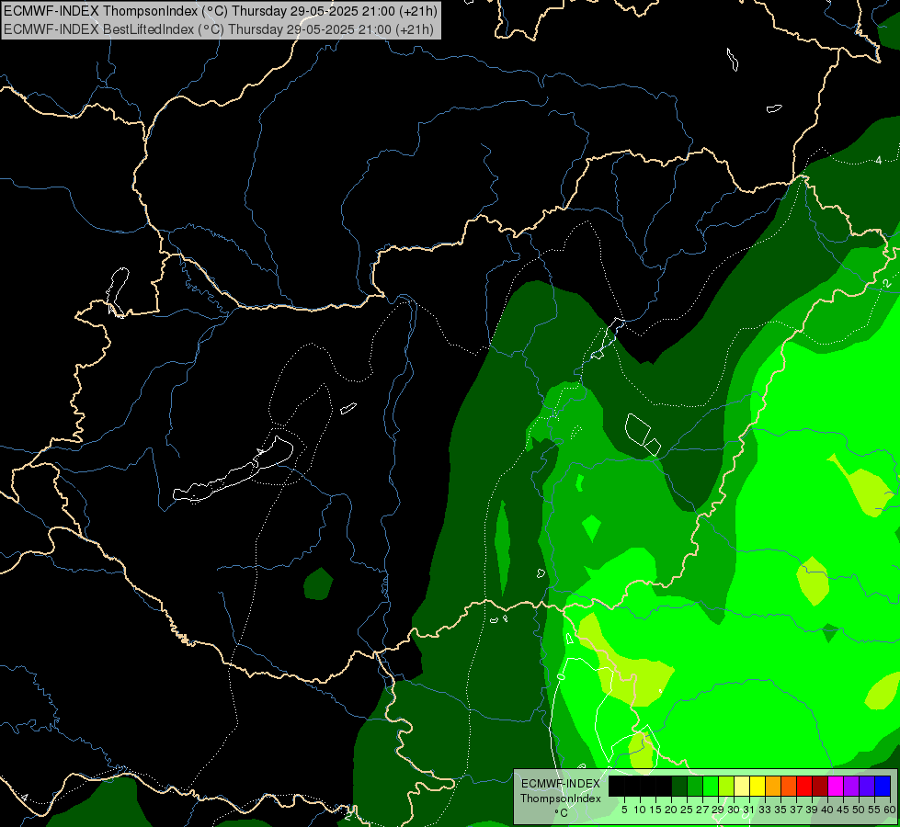Click legend scale value '45'
The height and width of the screenshot is (827, 900).
[843, 810]
